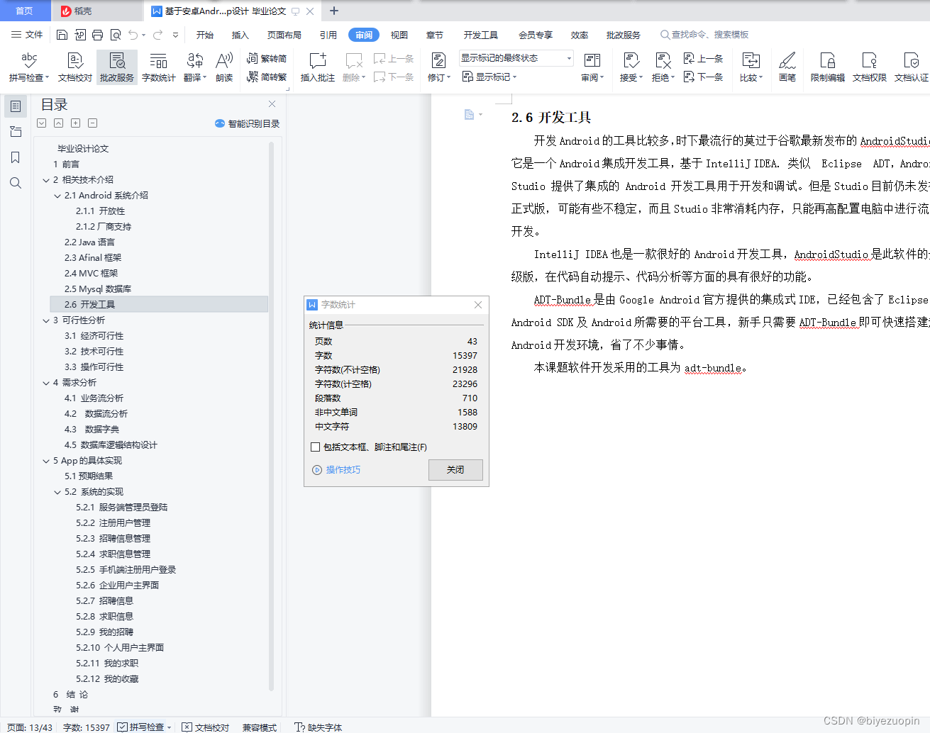This screenshot has width=930, height=733.
Task: Click 插入批注 insert comment
Action: pyautogui.click(x=318, y=67)
